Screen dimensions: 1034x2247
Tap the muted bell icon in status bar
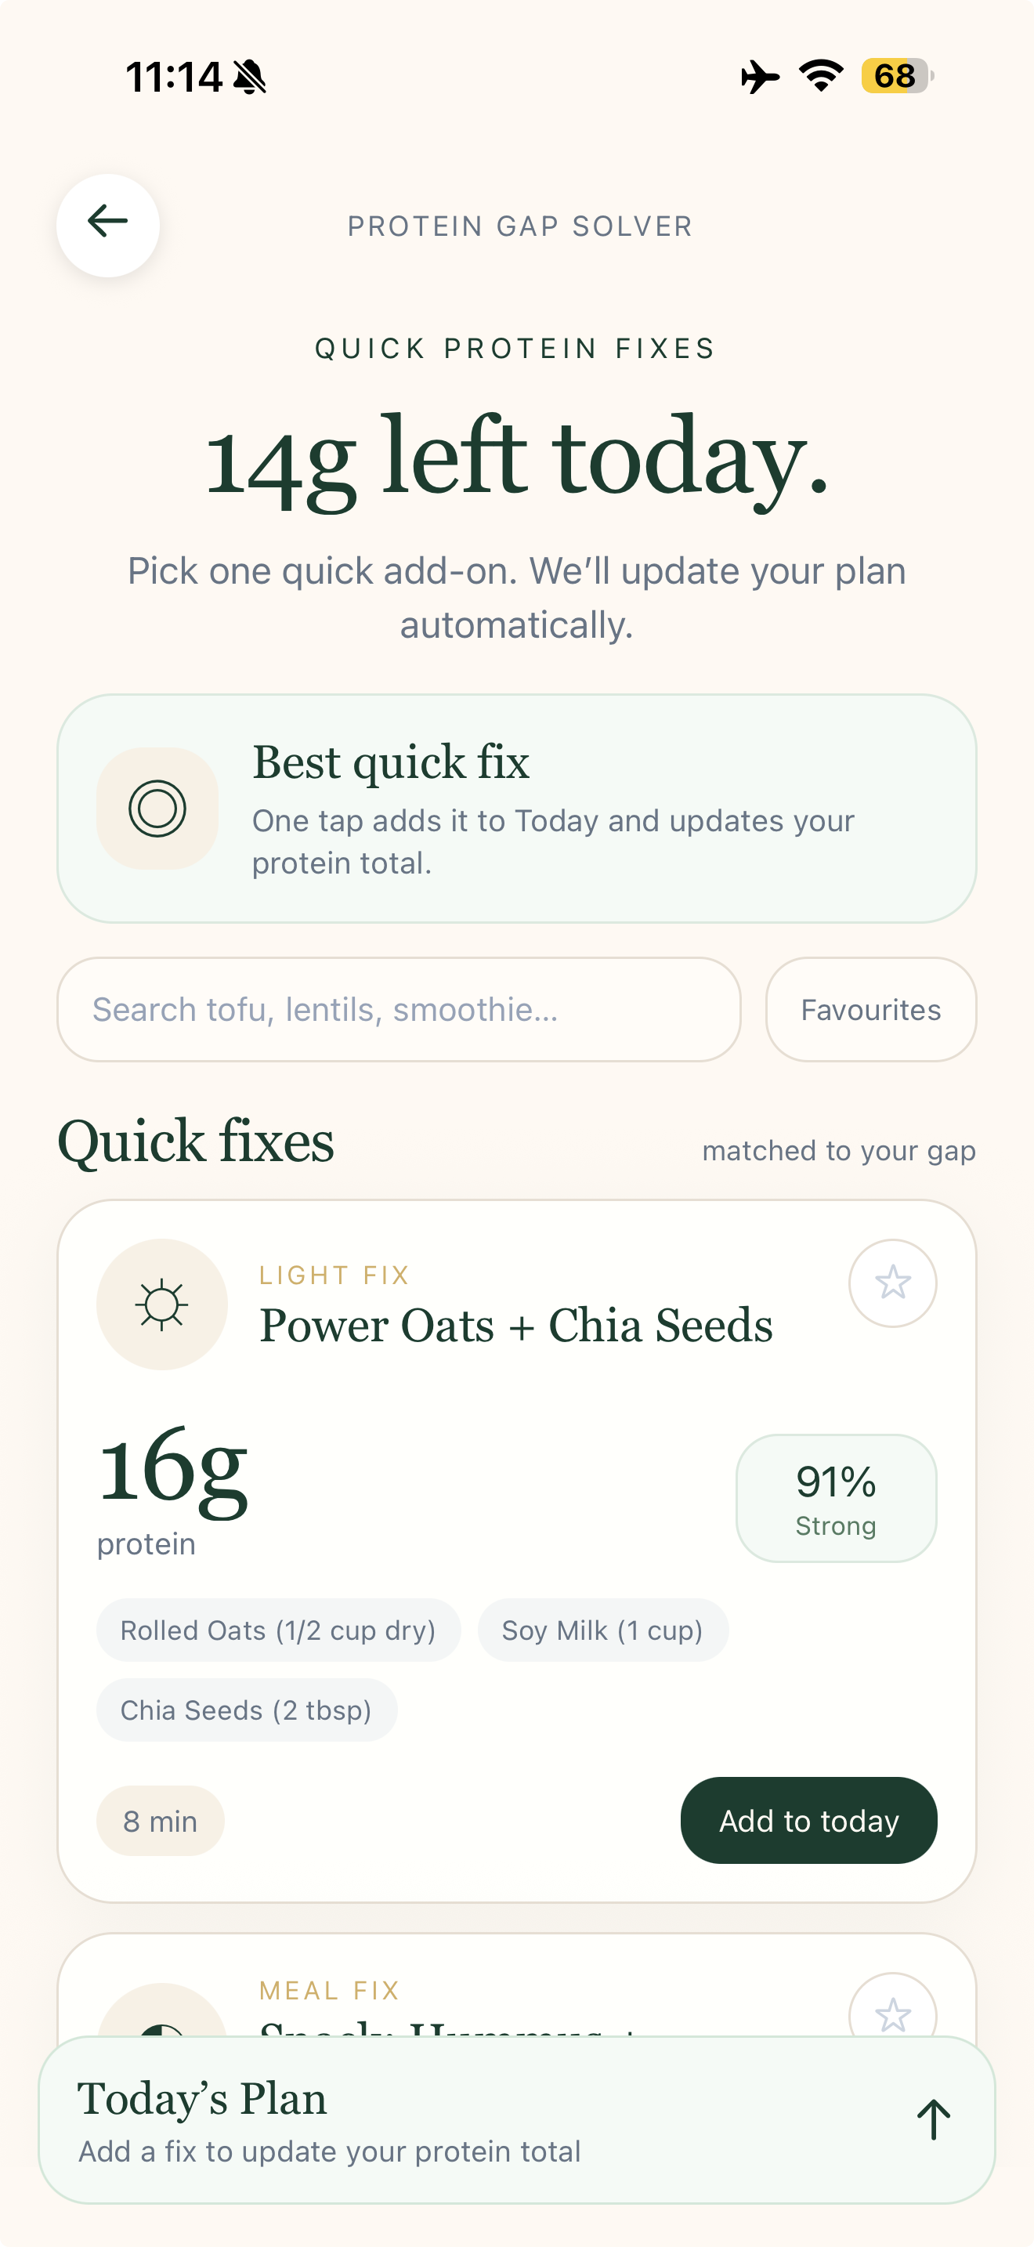tap(250, 77)
